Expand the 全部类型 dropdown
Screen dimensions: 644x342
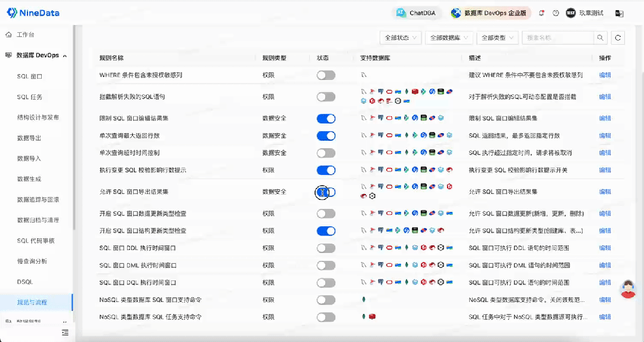(x=498, y=38)
